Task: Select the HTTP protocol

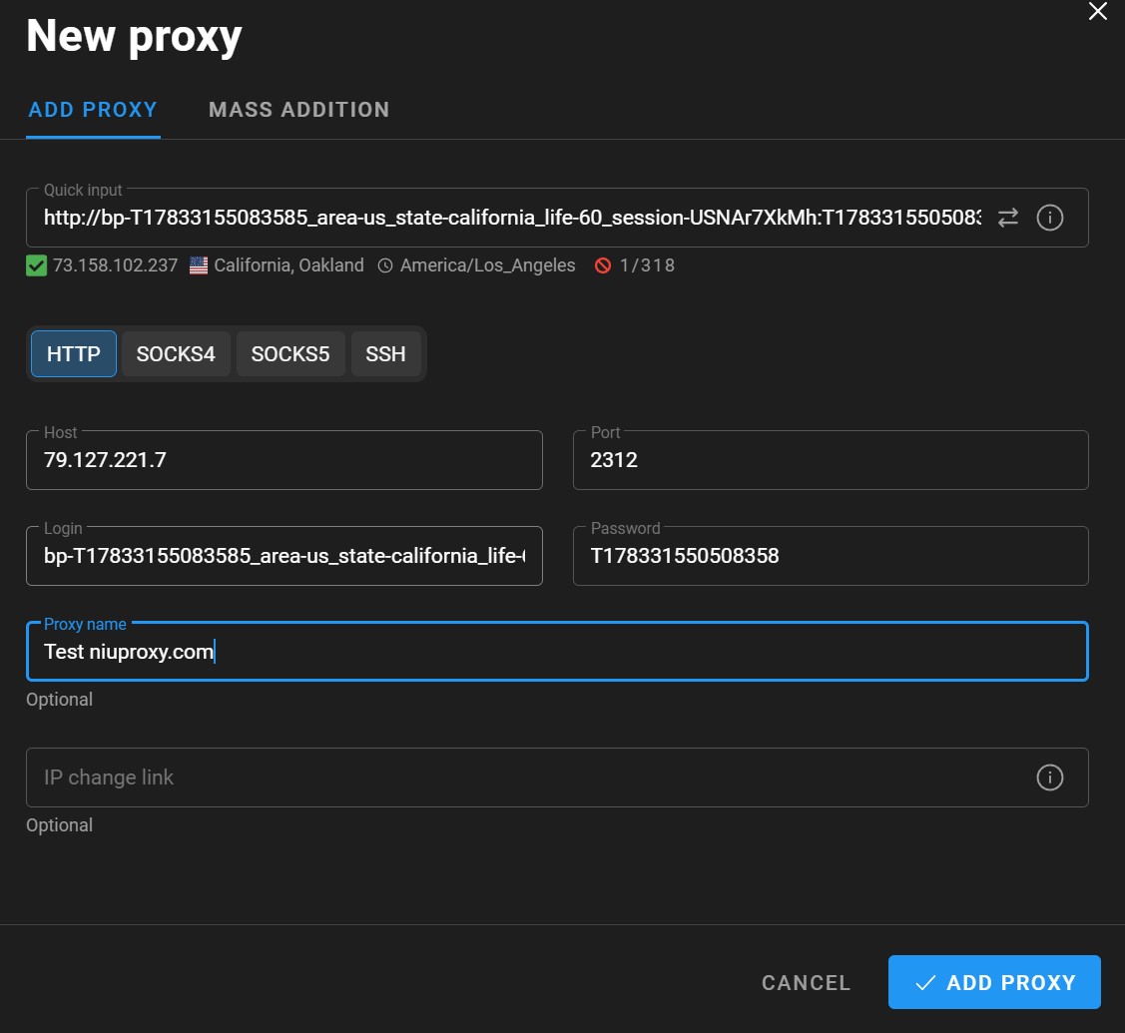Action: click(x=73, y=353)
